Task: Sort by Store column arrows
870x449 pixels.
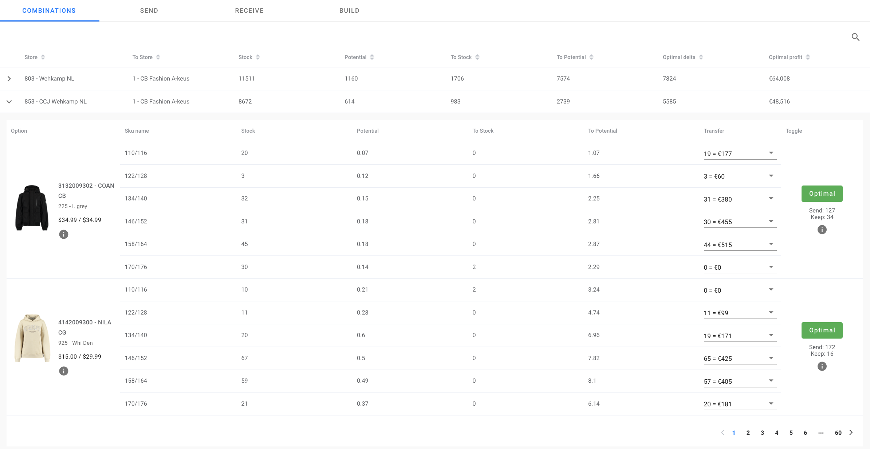Action: 43,57
